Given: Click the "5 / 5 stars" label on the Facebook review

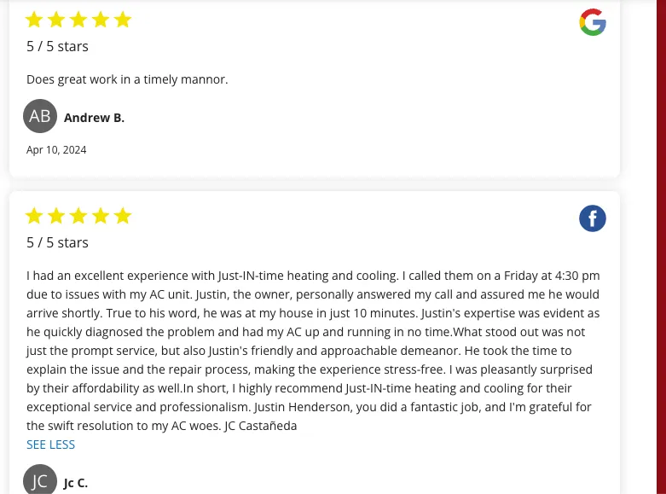Looking at the screenshot, I should point(57,242).
